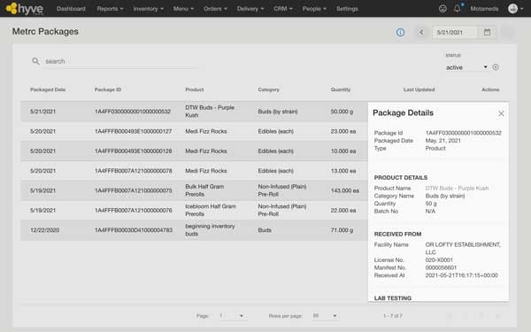The image size is (531, 332).
Task: Click the Motameds account name
Action: coord(484,9)
